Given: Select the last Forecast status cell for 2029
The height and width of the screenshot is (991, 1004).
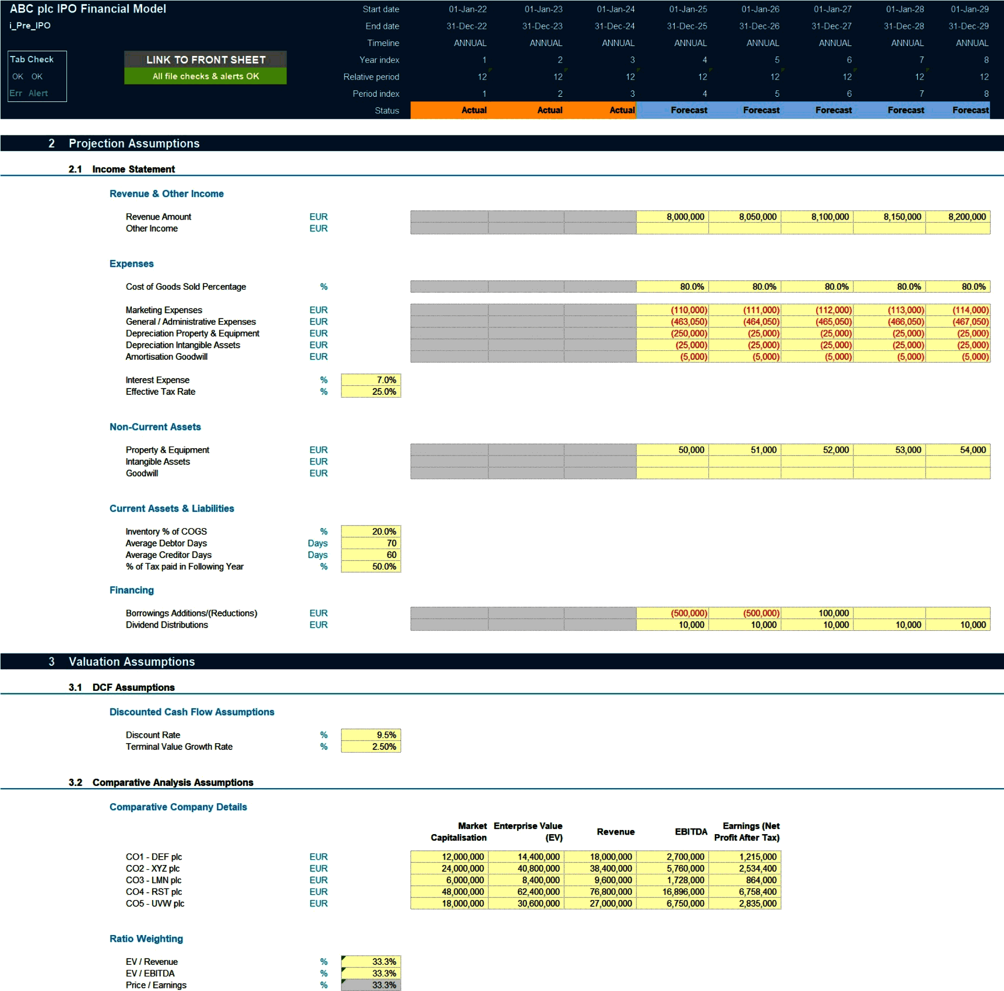Looking at the screenshot, I should click(x=957, y=110).
